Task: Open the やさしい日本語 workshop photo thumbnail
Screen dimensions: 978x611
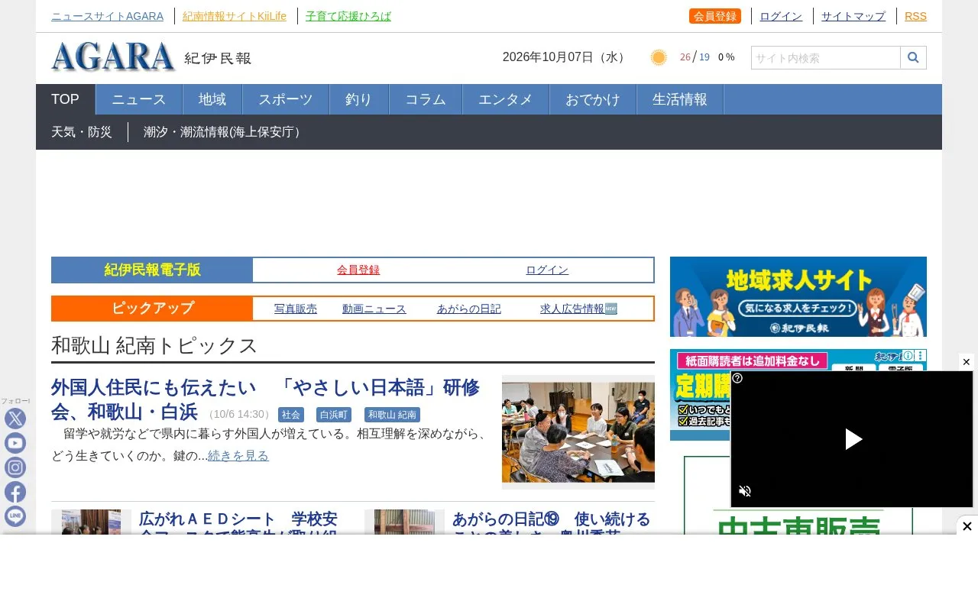Action: tap(578, 432)
